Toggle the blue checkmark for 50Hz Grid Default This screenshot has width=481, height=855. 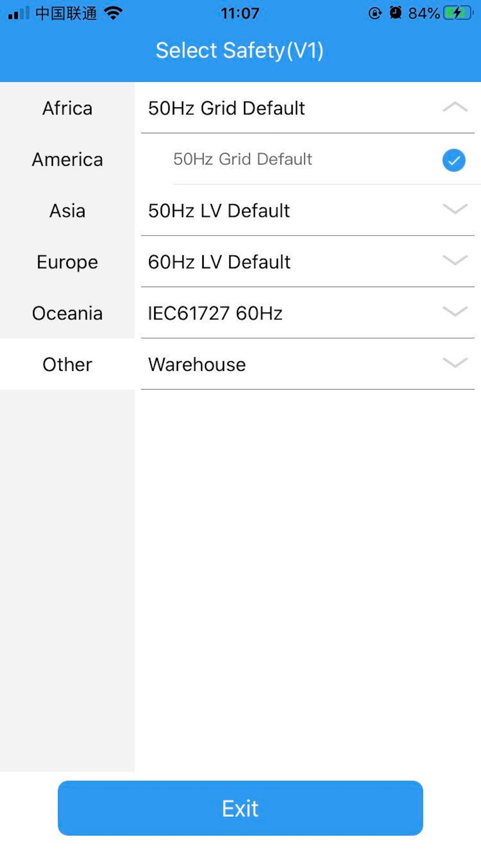454,160
